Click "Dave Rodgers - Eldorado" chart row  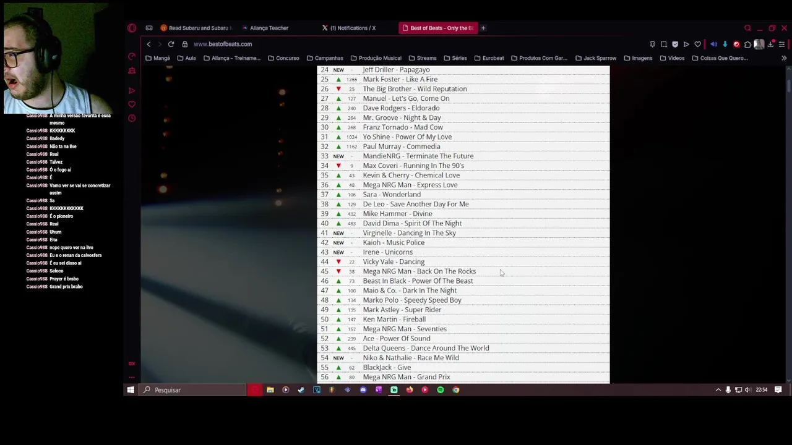coord(463,108)
